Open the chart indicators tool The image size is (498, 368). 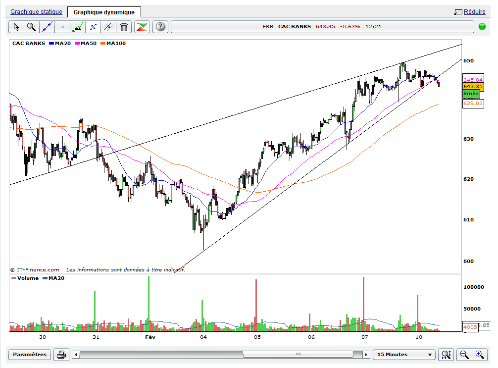coord(78,27)
